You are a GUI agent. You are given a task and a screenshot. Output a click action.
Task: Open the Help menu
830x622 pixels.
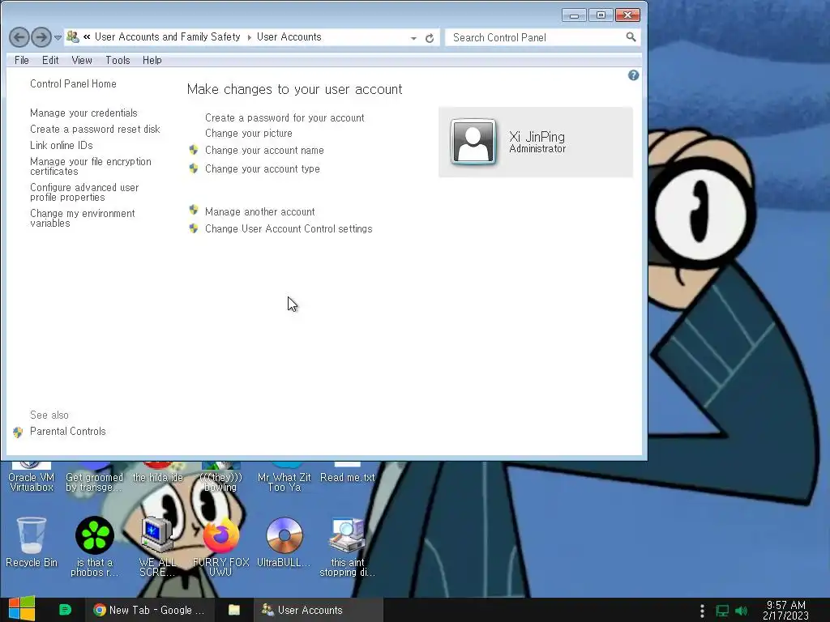point(152,60)
